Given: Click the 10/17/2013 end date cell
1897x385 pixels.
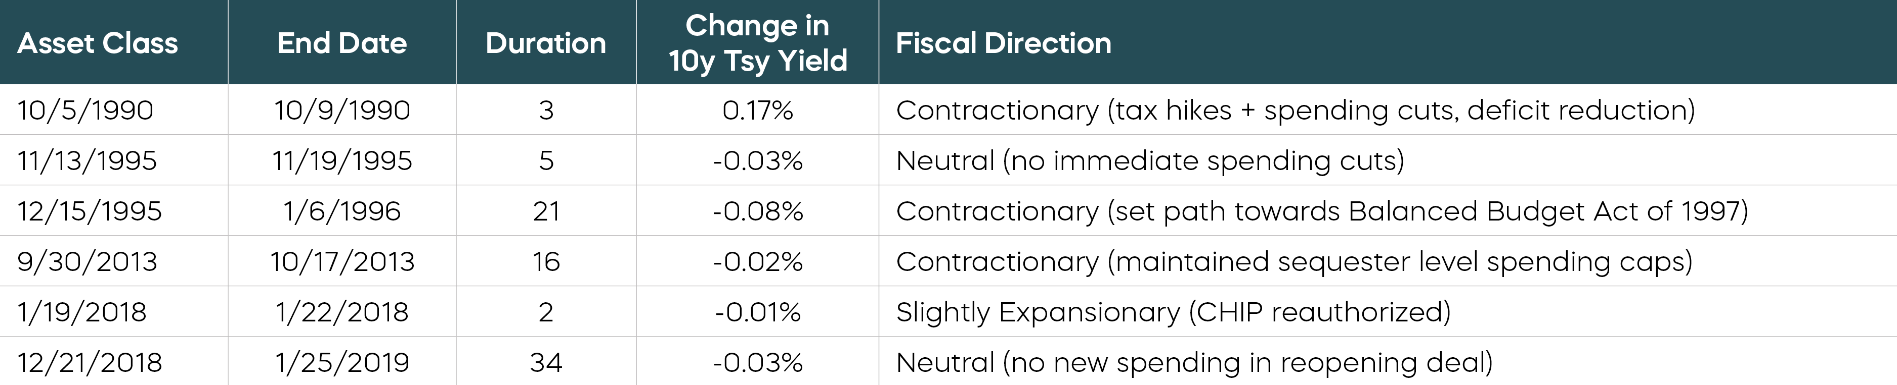Looking at the screenshot, I should [x=341, y=261].
